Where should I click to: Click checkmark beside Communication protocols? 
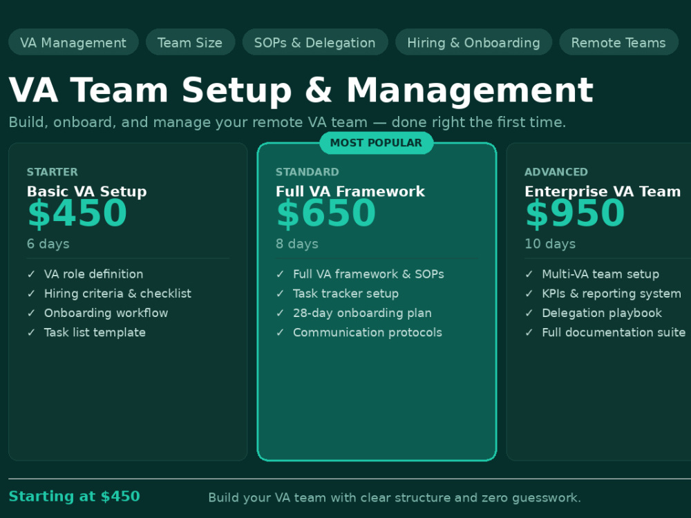point(281,332)
